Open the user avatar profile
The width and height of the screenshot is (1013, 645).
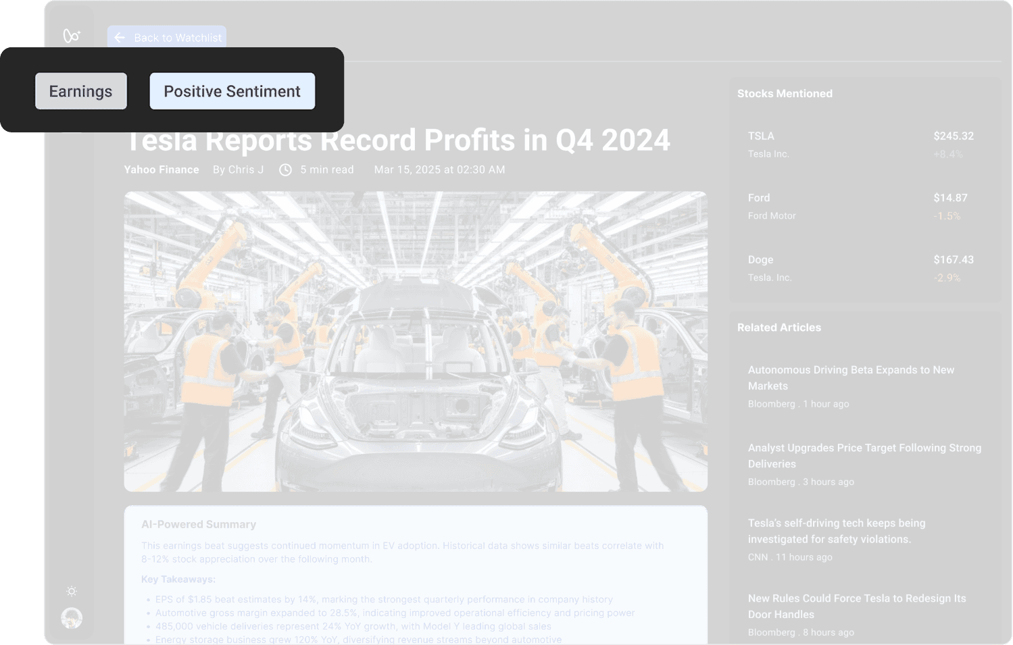point(72,618)
